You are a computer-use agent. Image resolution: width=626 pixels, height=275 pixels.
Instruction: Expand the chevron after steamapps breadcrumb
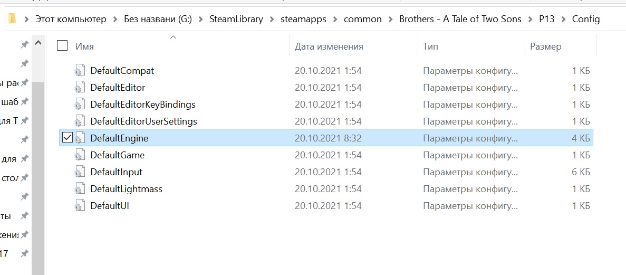(x=334, y=19)
